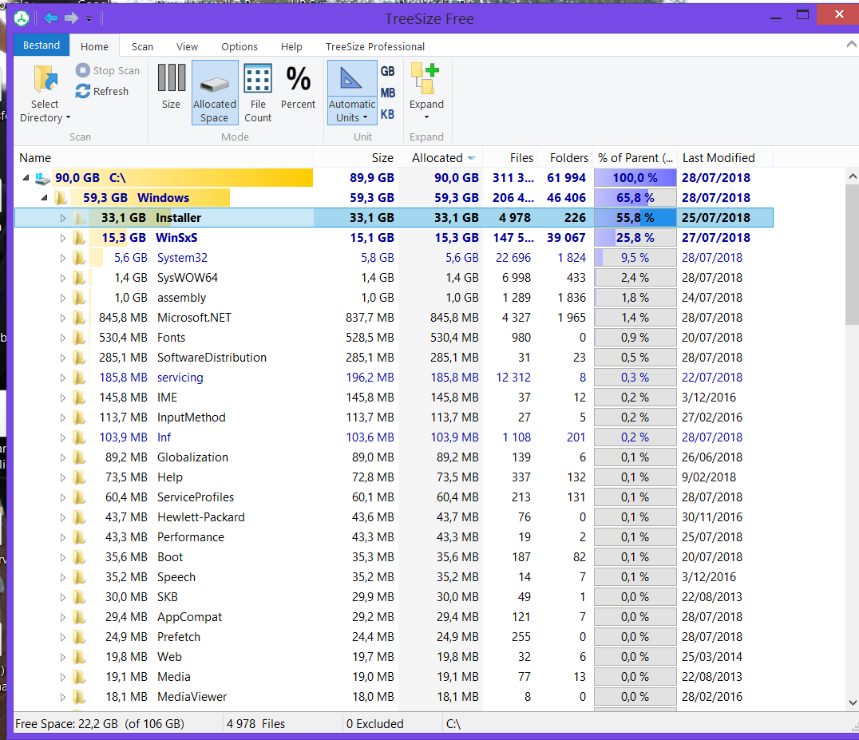Collapse the Windows folder node
Screen dimensions: 859x740
[x=45, y=198]
